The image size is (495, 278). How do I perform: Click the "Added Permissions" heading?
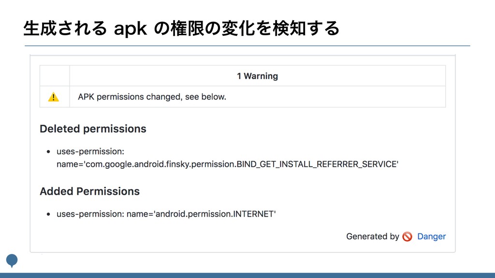[x=89, y=191]
